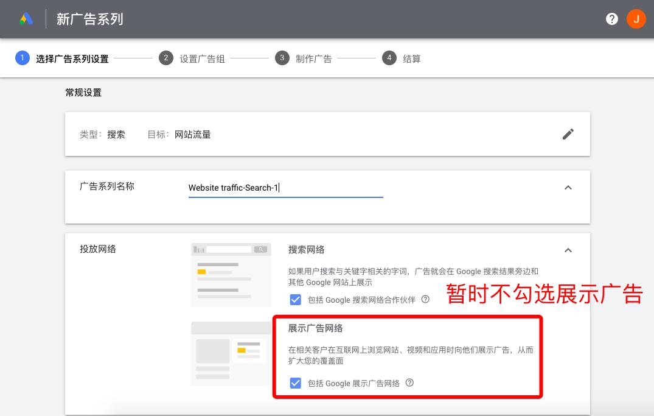654x416 pixels.
Task: Open help tooltip beside Google 搜索网络合作伙伴
Action: click(426, 300)
